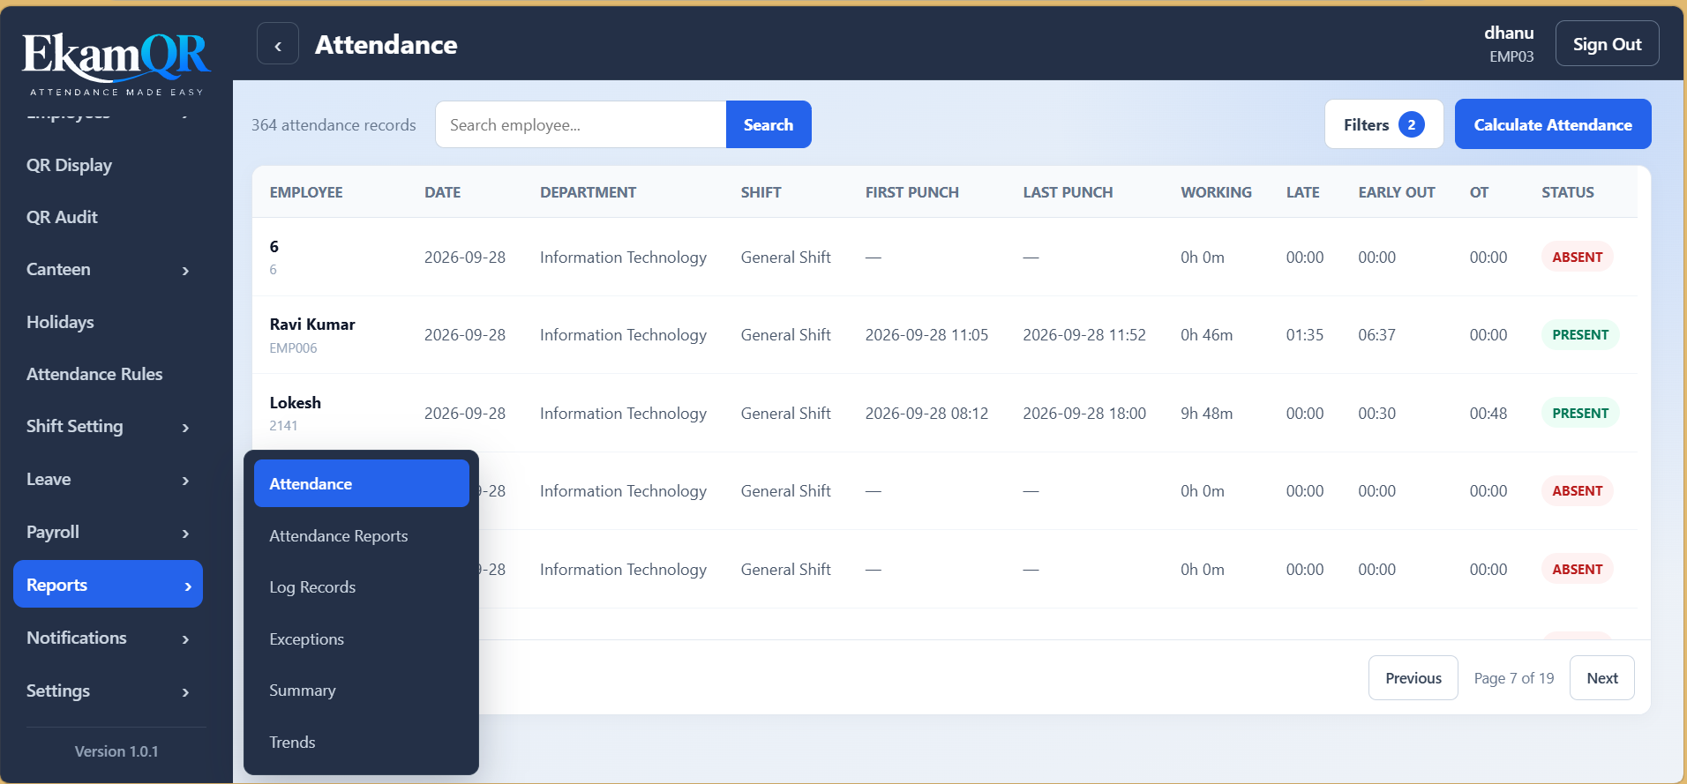This screenshot has height=784, width=1687.
Task: Open QR Audit page
Action: [x=62, y=217]
